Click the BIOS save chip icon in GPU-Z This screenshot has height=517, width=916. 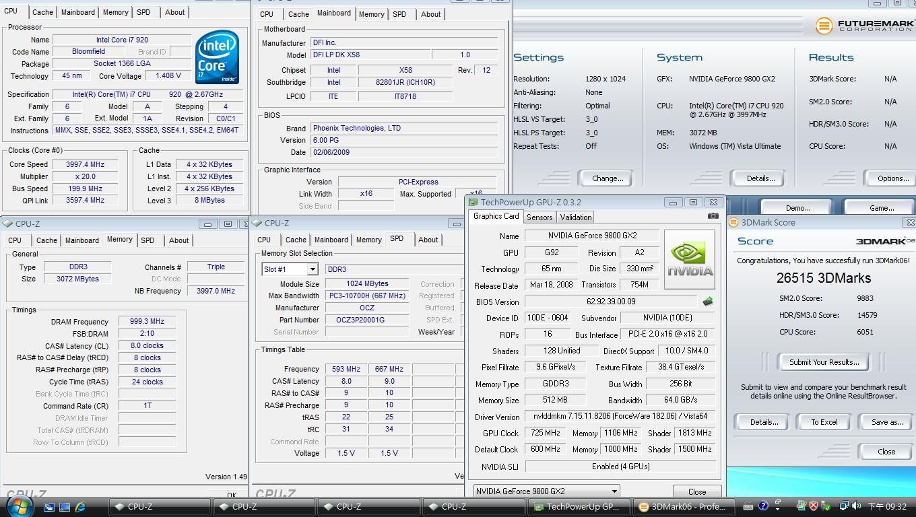707,302
